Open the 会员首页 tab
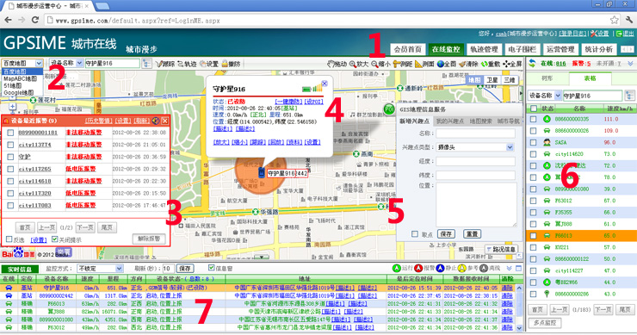Image resolution: width=637 pixels, height=335 pixels. tap(407, 49)
